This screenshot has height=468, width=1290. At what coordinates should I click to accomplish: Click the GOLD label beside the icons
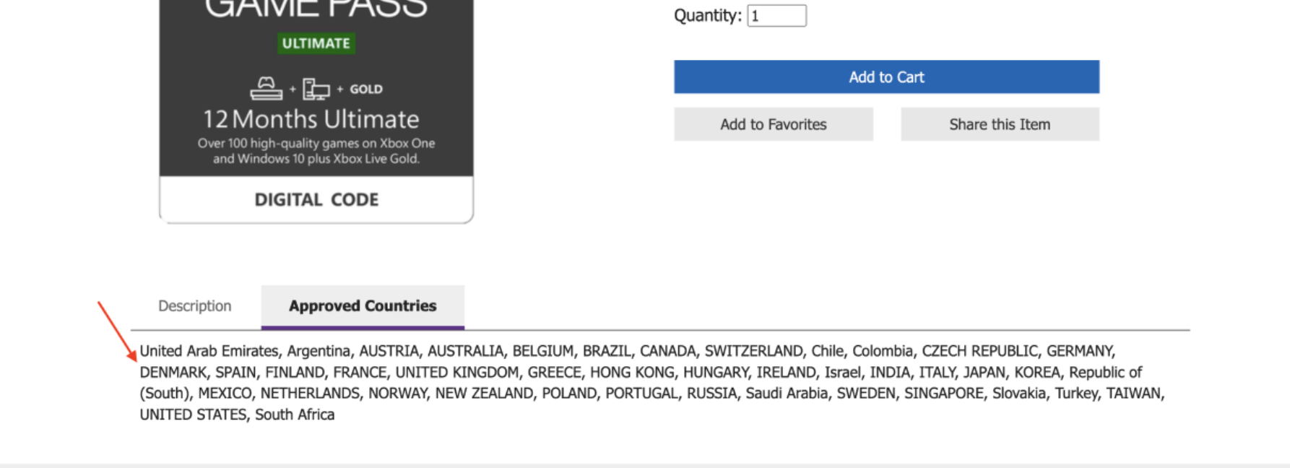click(x=366, y=89)
